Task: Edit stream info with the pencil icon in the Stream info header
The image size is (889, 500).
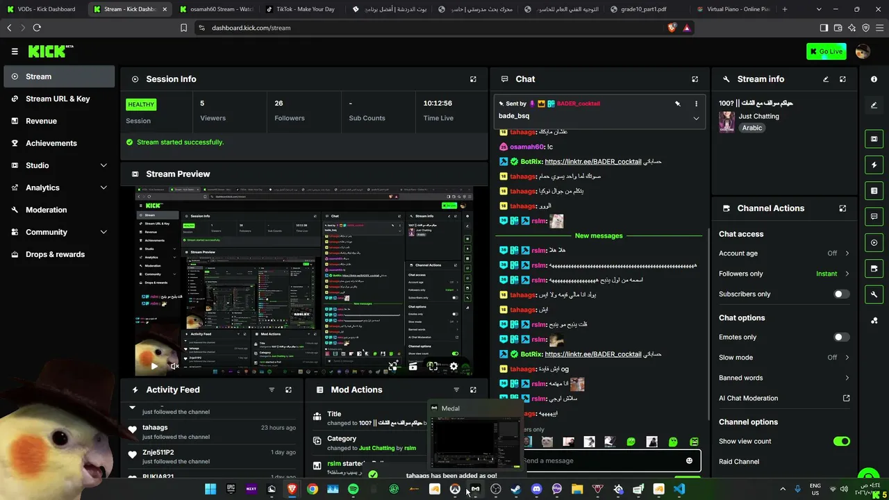Action: point(826,79)
